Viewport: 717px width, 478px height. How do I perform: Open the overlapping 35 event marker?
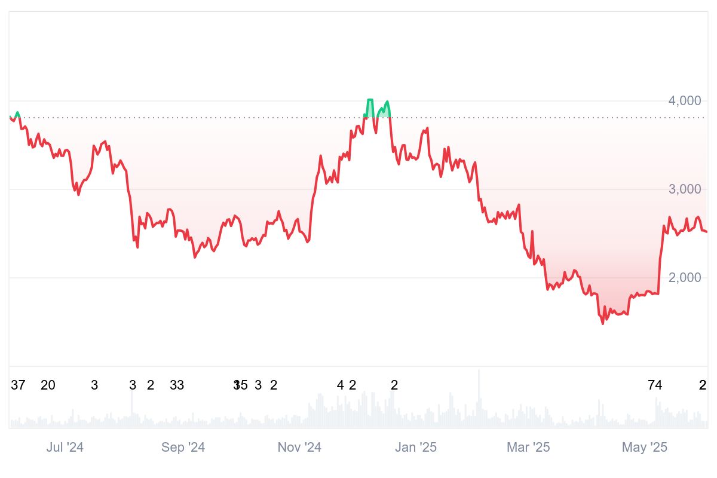coord(240,385)
